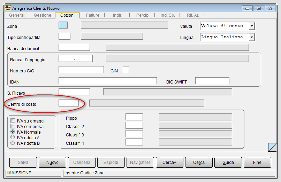Click the Banca di domicil. input field
Image resolution: width=281 pixels, height=182 pixels.
point(74,47)
